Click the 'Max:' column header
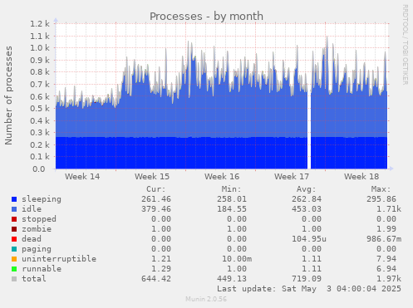 click(x=381, y=189)
